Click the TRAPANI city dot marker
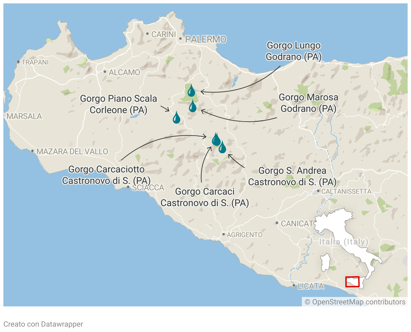Image resolution: width=411 pixels, height=332 pixels. pyautogui.click(x=18, y=62)
